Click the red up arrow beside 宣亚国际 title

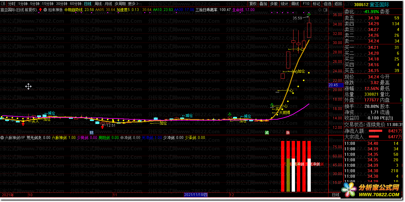click(40, 10)
